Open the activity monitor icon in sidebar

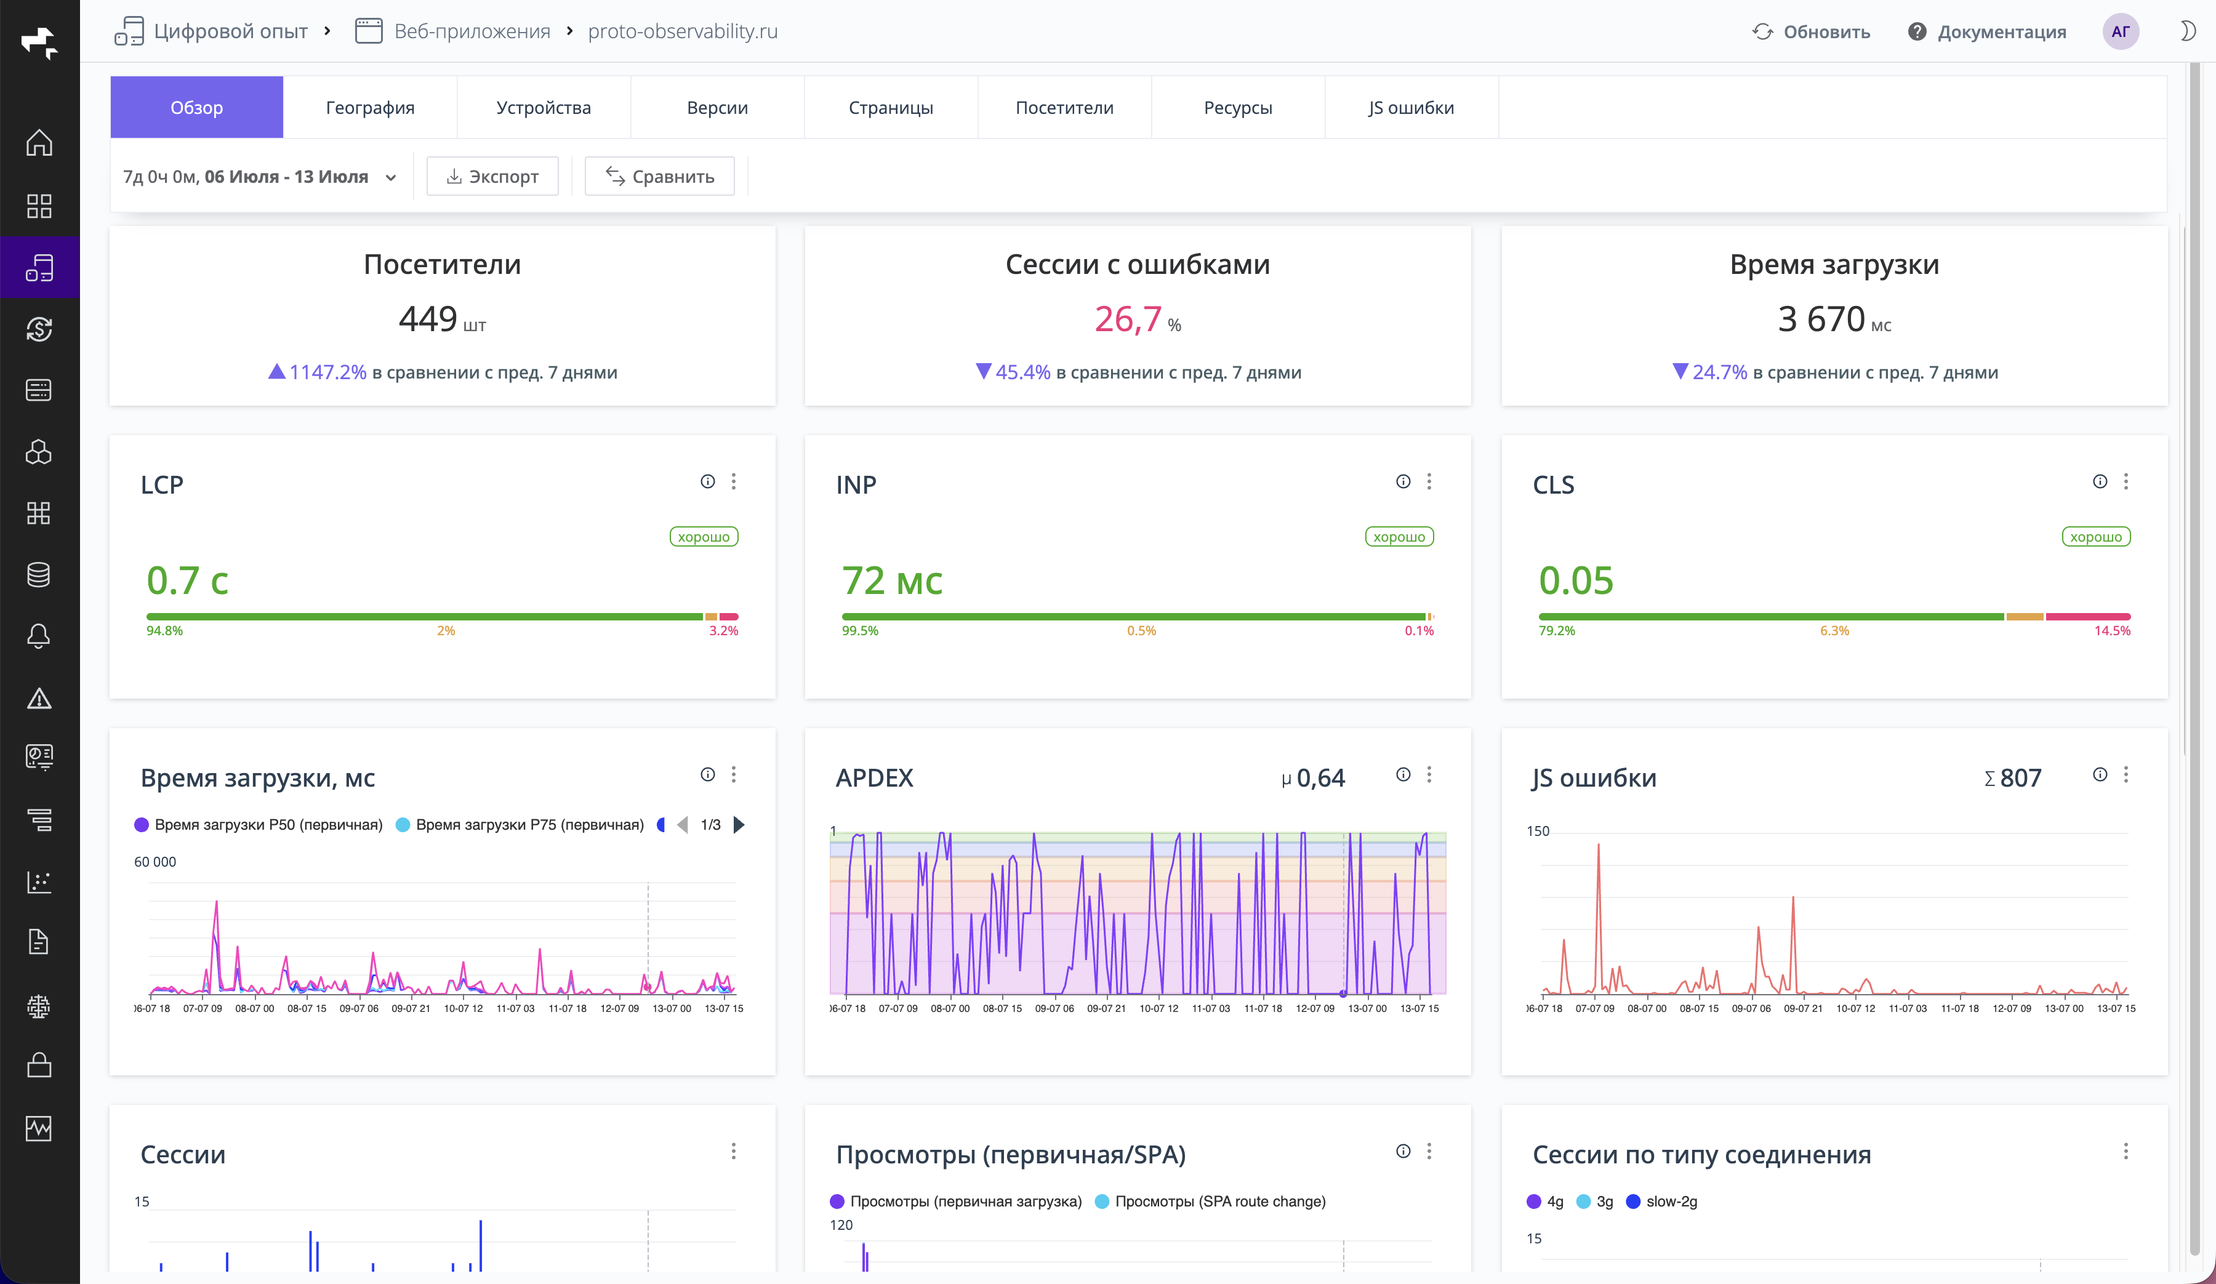coord(39,1128)
